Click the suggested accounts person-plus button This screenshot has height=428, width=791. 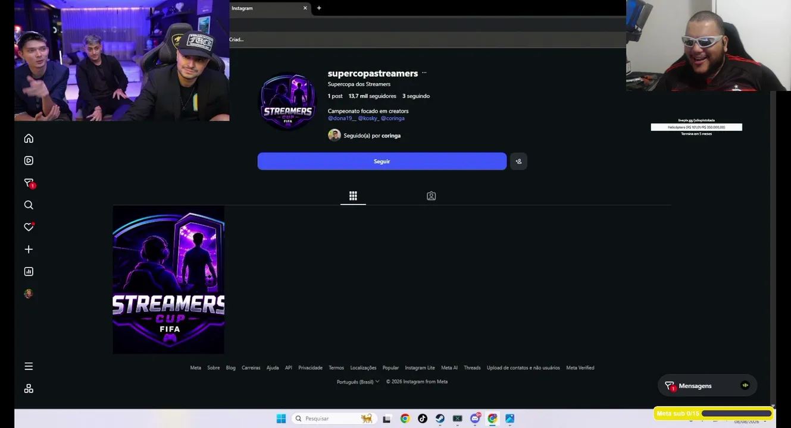click(518, 161)
